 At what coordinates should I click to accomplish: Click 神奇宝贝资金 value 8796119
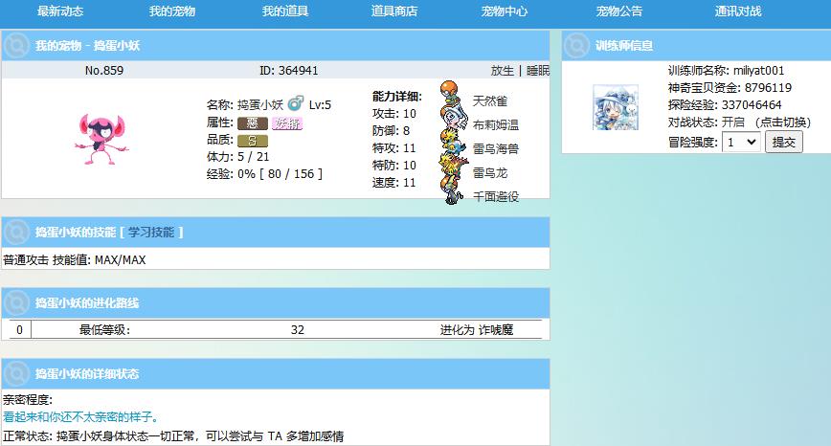coord(768,88)
